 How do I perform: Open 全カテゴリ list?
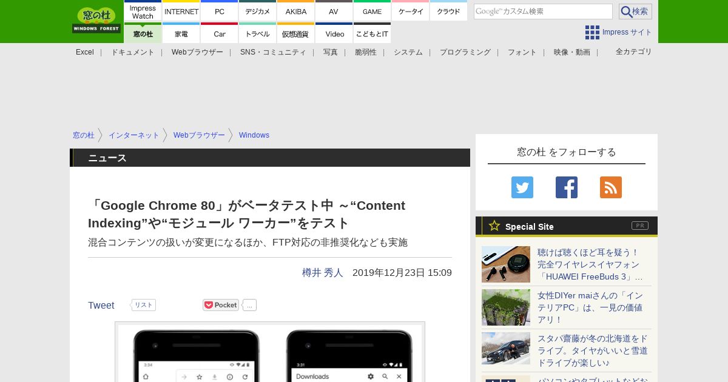click(634, 52)
